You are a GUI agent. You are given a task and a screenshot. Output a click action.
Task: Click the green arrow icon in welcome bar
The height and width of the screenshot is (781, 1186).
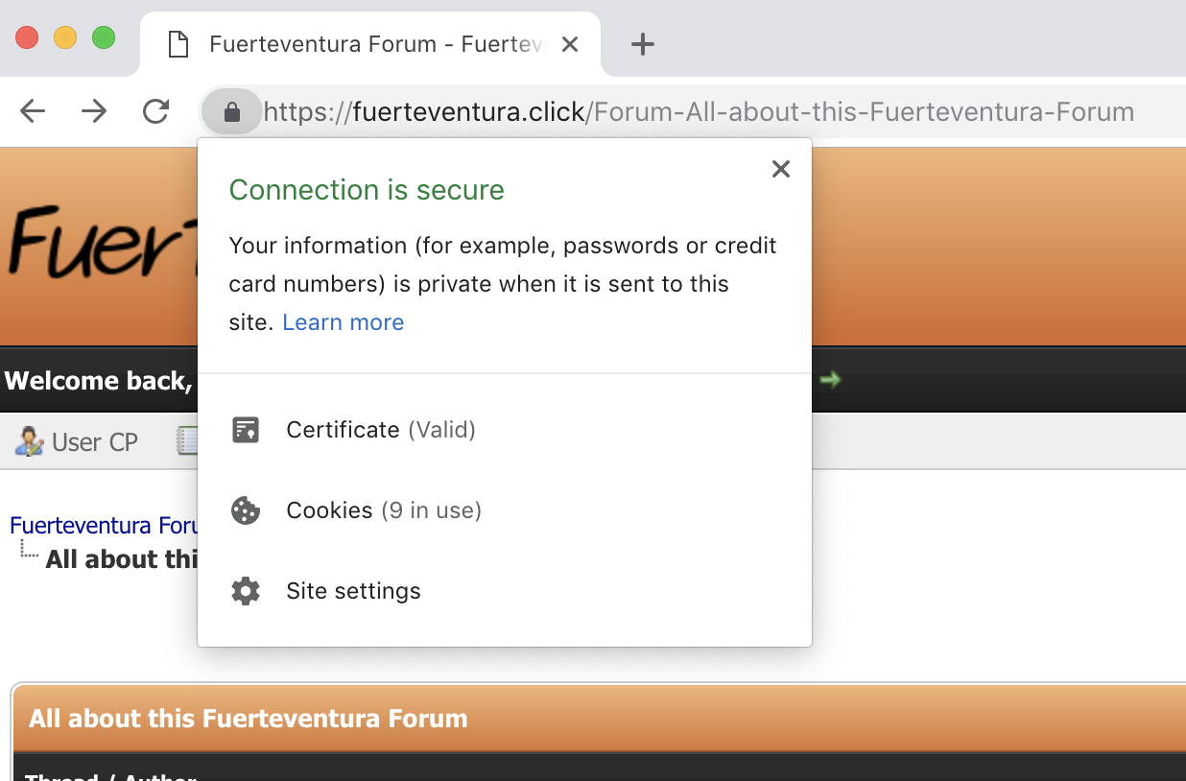(830, 380)
